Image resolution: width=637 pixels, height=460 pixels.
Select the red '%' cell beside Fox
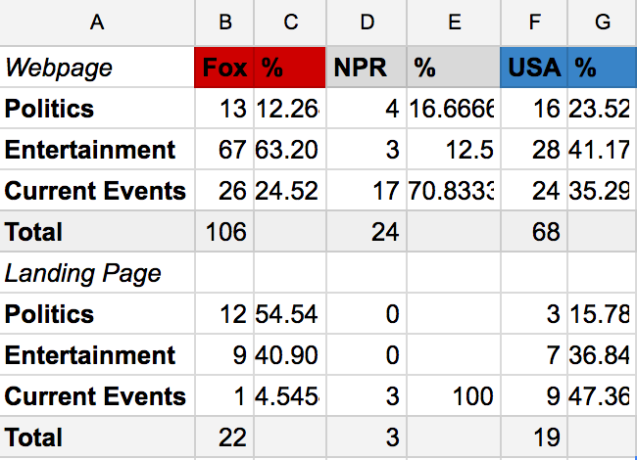(290, 68)
